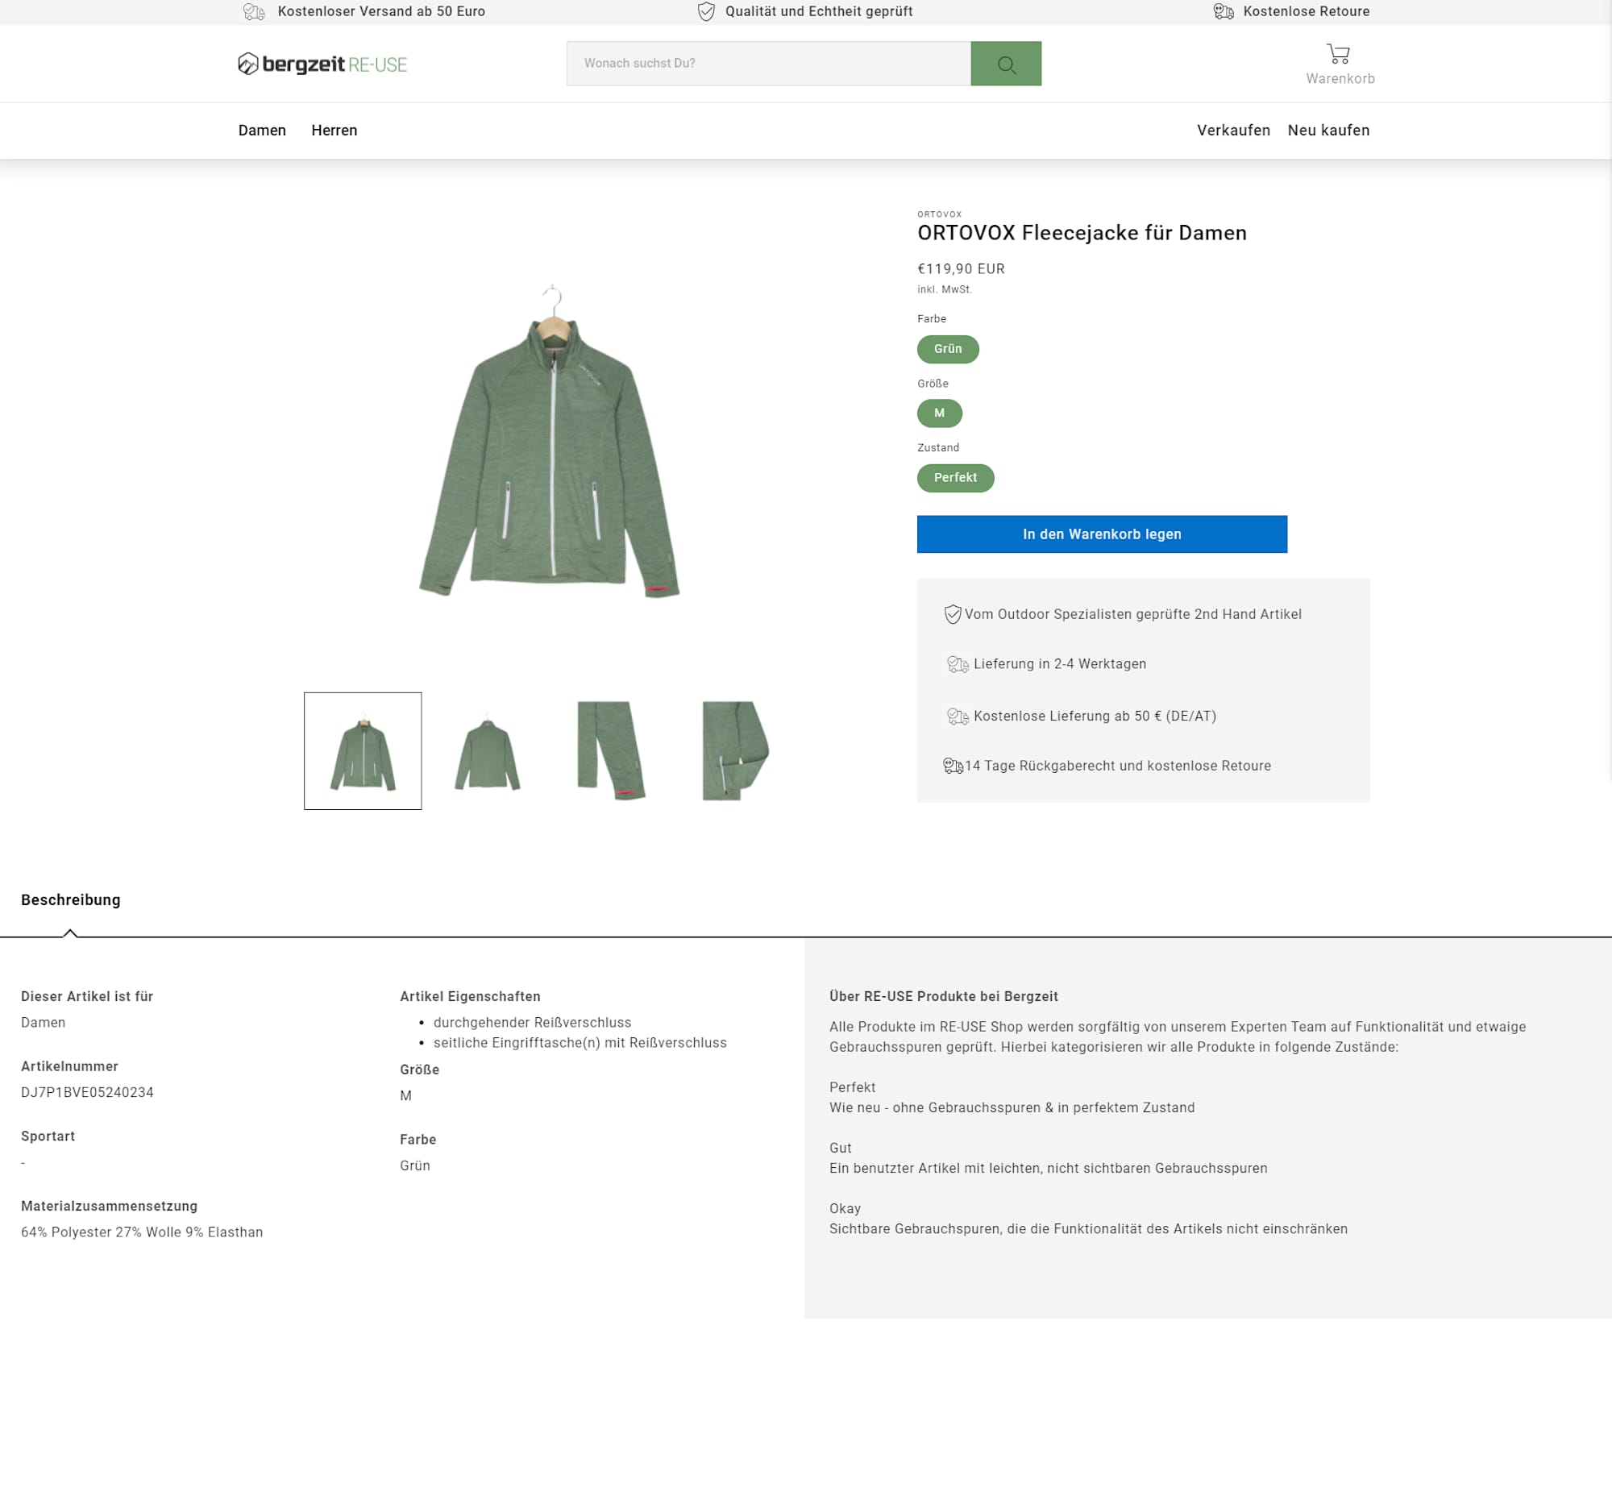Click In den Warenkorb legen button

click(1102, 534)
